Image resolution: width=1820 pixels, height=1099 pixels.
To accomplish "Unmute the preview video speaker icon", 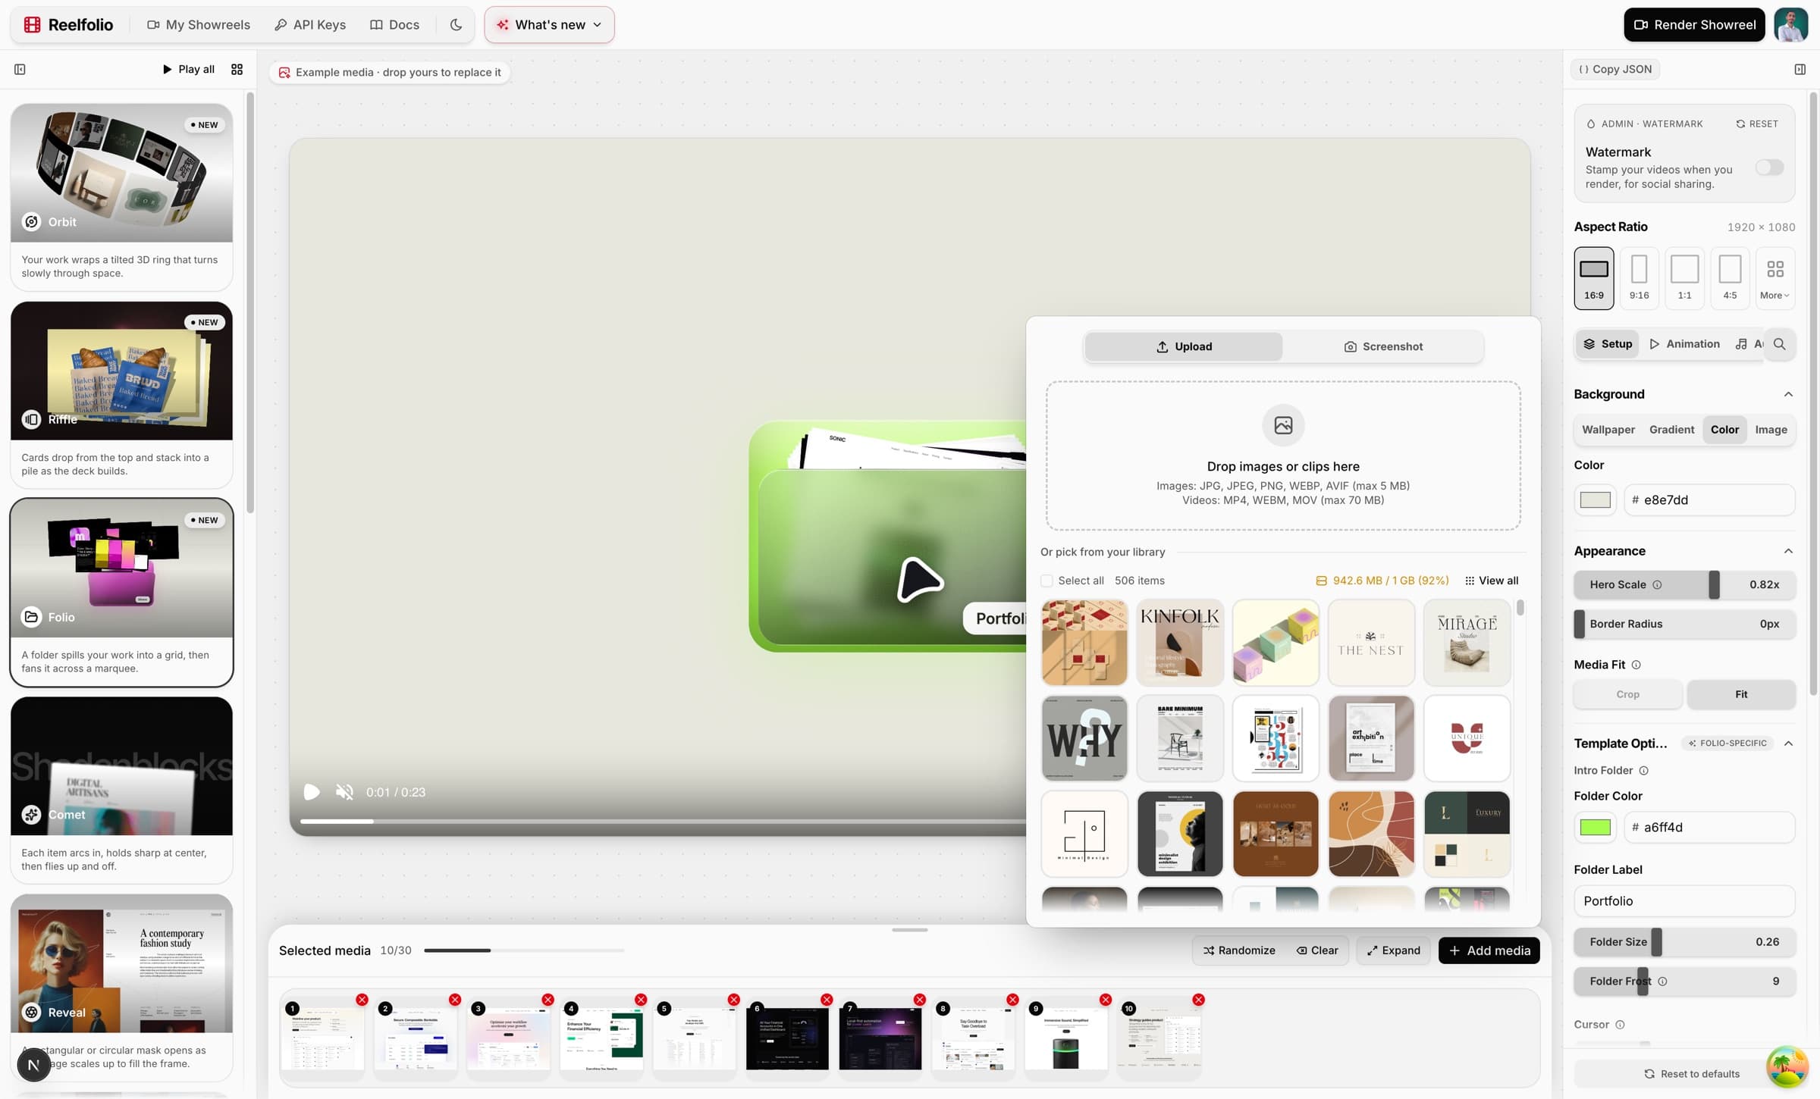I will 344,792.
